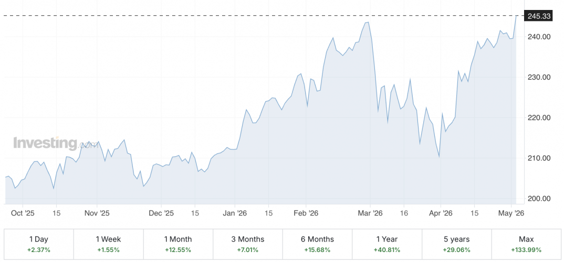
Task: Click the May '26 date axis label
Action: click(512, 213)
